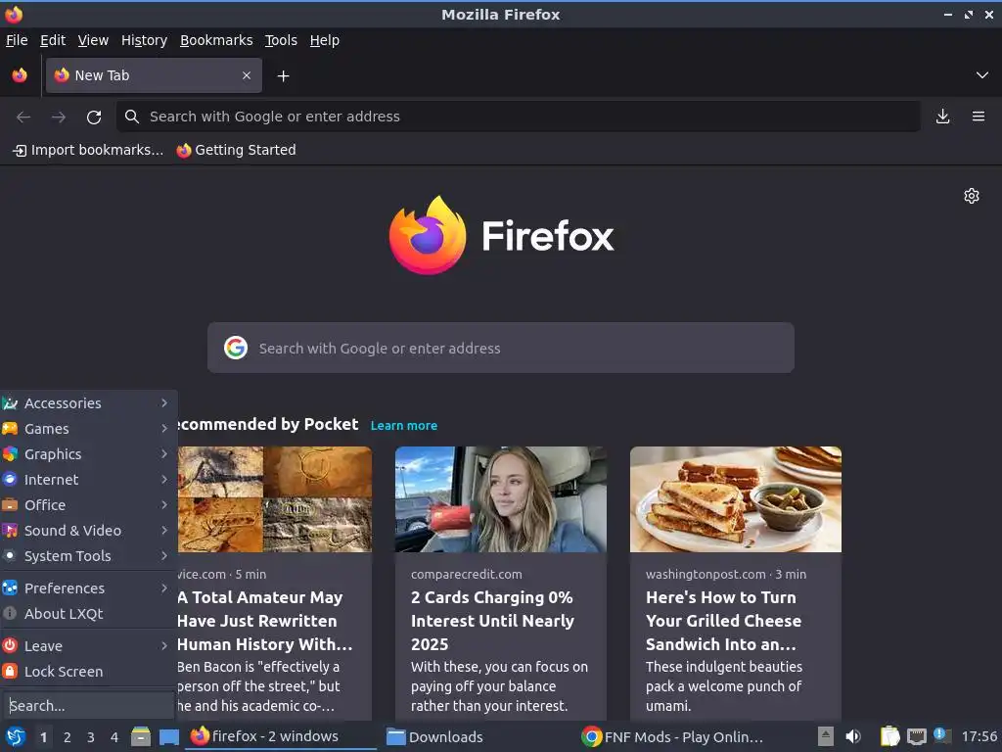Click the Google logo in the search box

236,348
